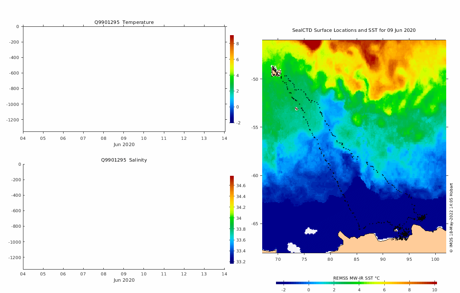Screen dimensions: 460x293
Task: Click the 14 date tick under the salinity plot
Action: coord(224,274)
